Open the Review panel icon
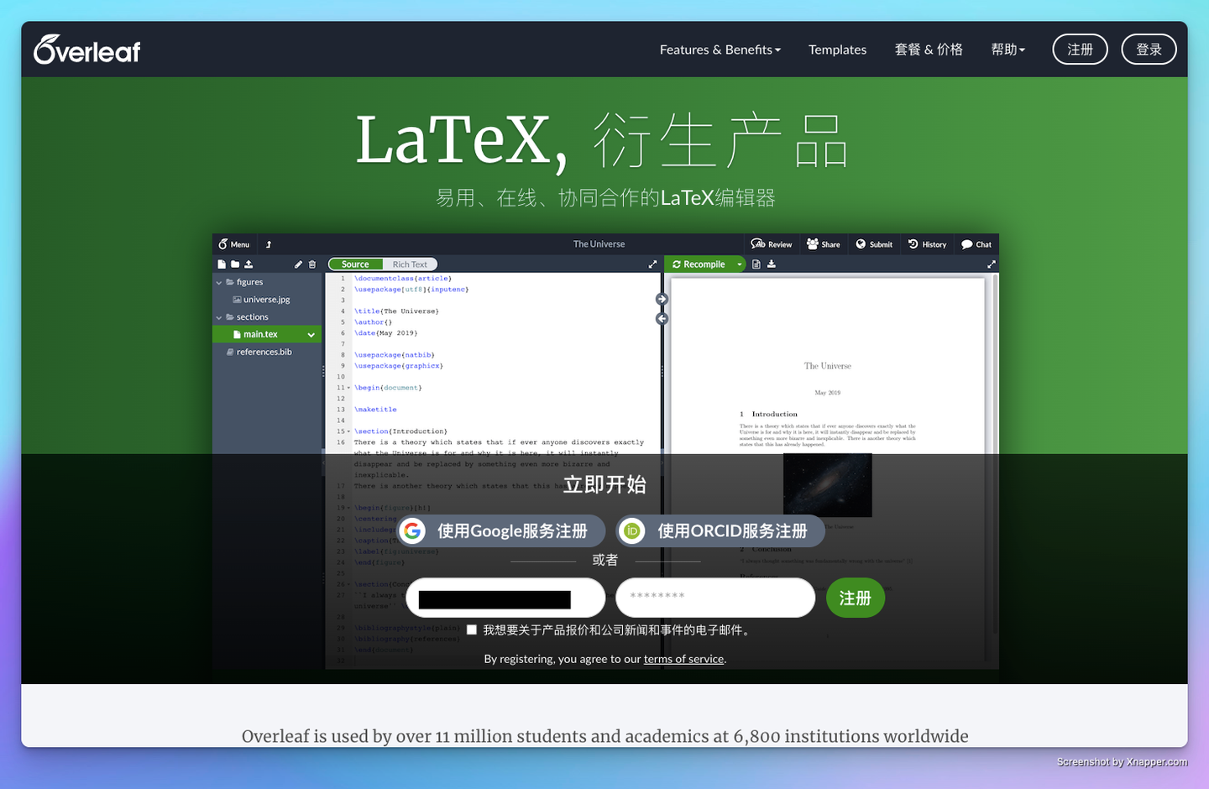Viewport: 1209px width, 789px height. (758, 244)
